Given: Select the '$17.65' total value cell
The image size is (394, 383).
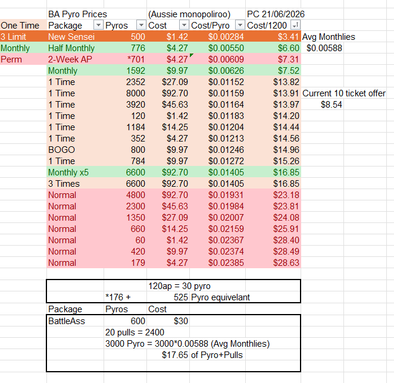Looking at the screenshot, I should click(168, 355).
